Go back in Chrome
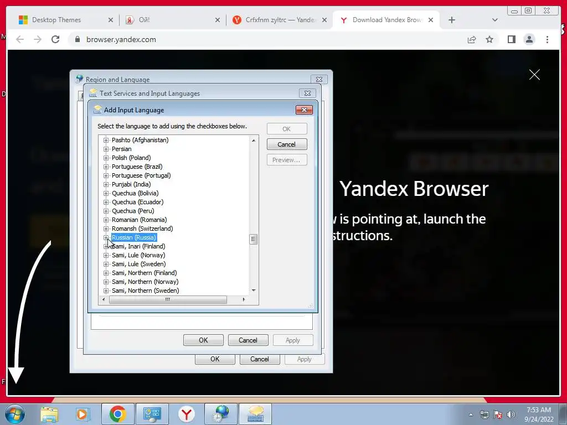The image size is (567, 425). coord(20,39)
